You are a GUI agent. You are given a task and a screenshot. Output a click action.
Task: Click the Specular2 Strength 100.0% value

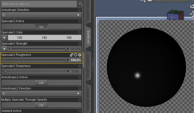pos(76,49)
